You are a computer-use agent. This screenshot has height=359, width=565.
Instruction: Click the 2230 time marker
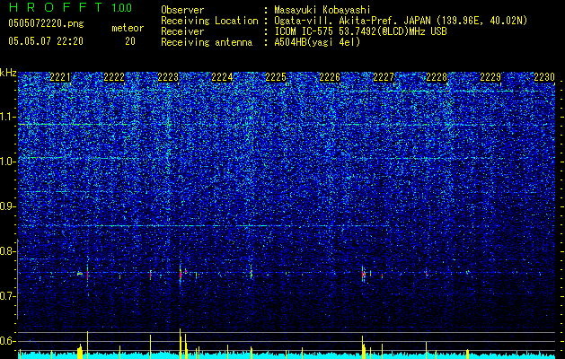tap(544, 77)
